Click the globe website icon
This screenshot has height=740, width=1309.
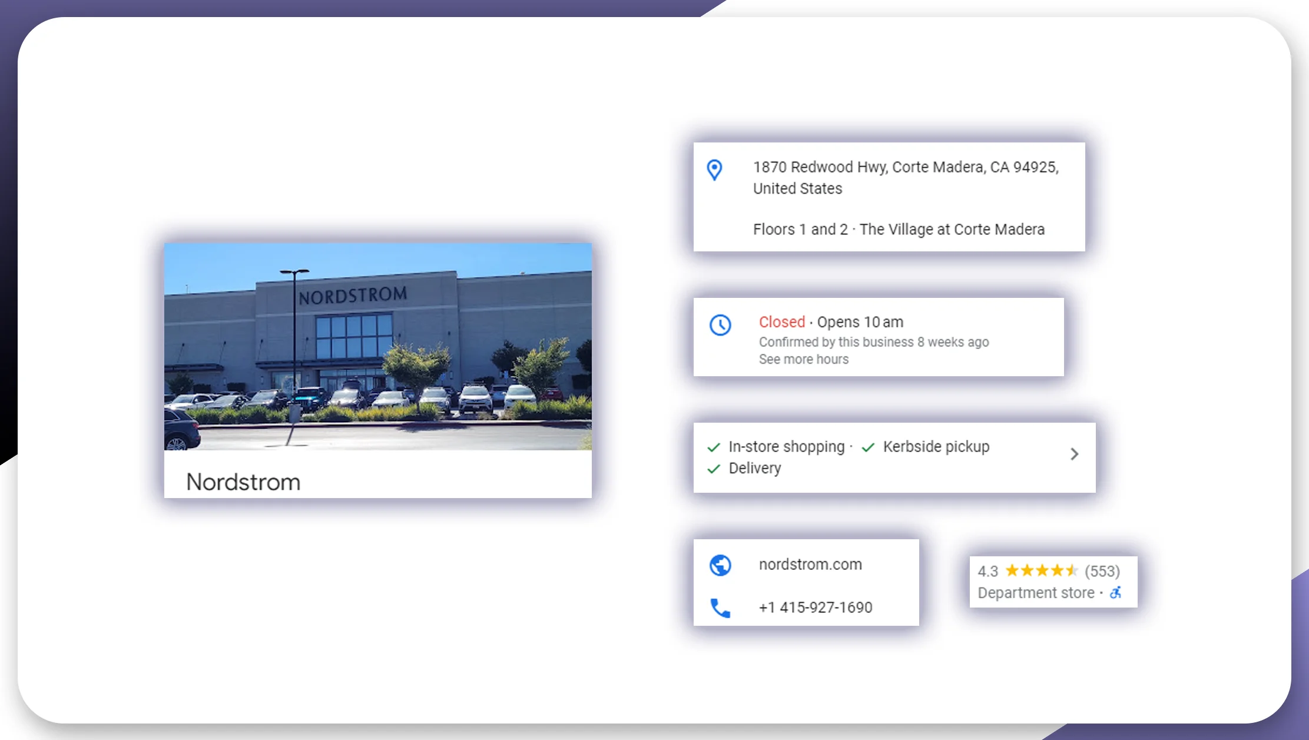720,565
